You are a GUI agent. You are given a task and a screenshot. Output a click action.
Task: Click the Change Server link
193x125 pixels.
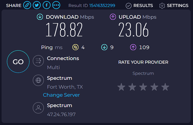[x=61, y=95]
